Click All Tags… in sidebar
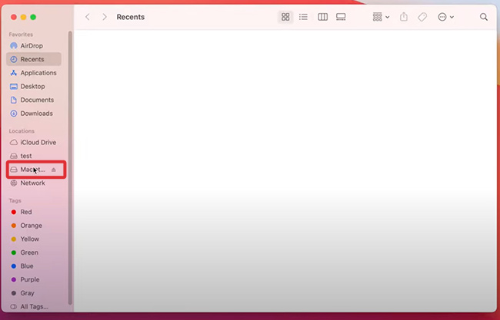Viewport: 500px width, 320px height. pyautogui.click(x=34, y=307)
